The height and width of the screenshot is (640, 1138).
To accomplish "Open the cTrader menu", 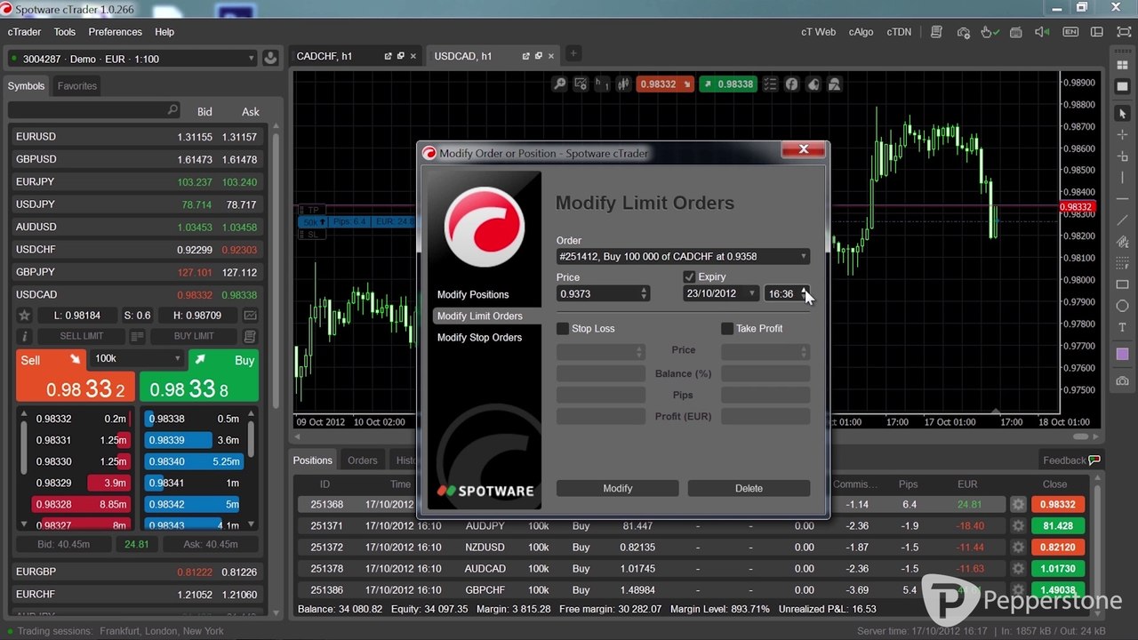I will coord(25,32).
